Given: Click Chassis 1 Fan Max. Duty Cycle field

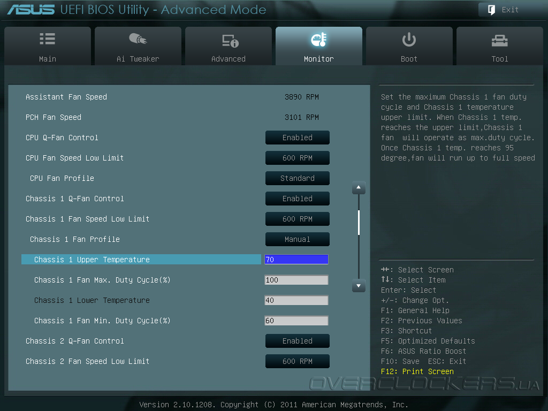Looking at the screenshot, I should coord(296,280).
